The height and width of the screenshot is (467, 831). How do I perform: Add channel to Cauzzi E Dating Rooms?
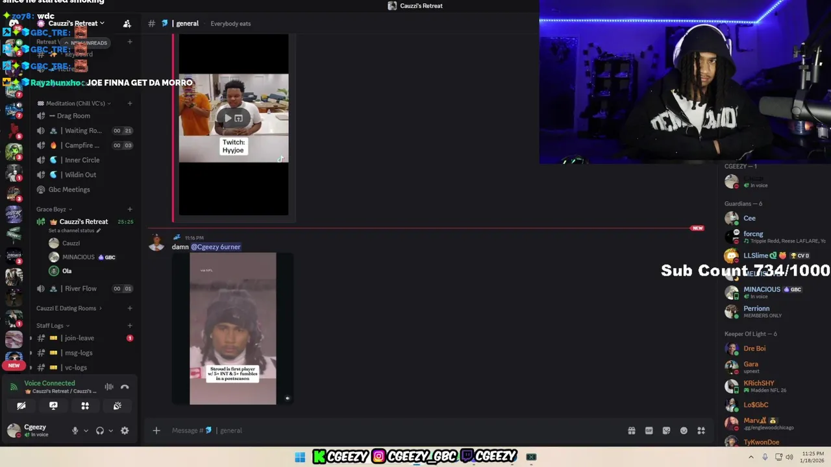coord(130,309)
